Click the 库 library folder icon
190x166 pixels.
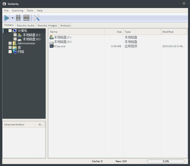pyautogui.click(x=15, y=48)
